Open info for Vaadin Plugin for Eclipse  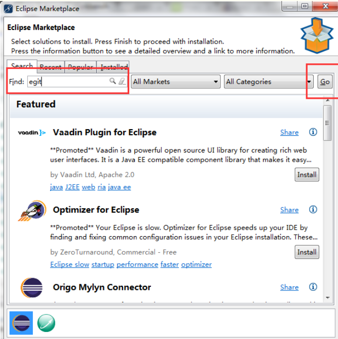click(313, 132)
